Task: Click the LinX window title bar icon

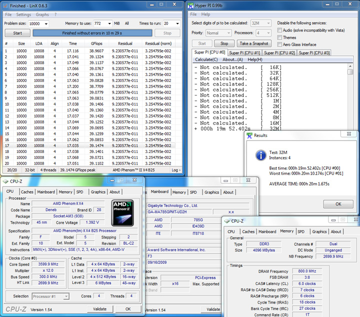Action: point(5,5)
